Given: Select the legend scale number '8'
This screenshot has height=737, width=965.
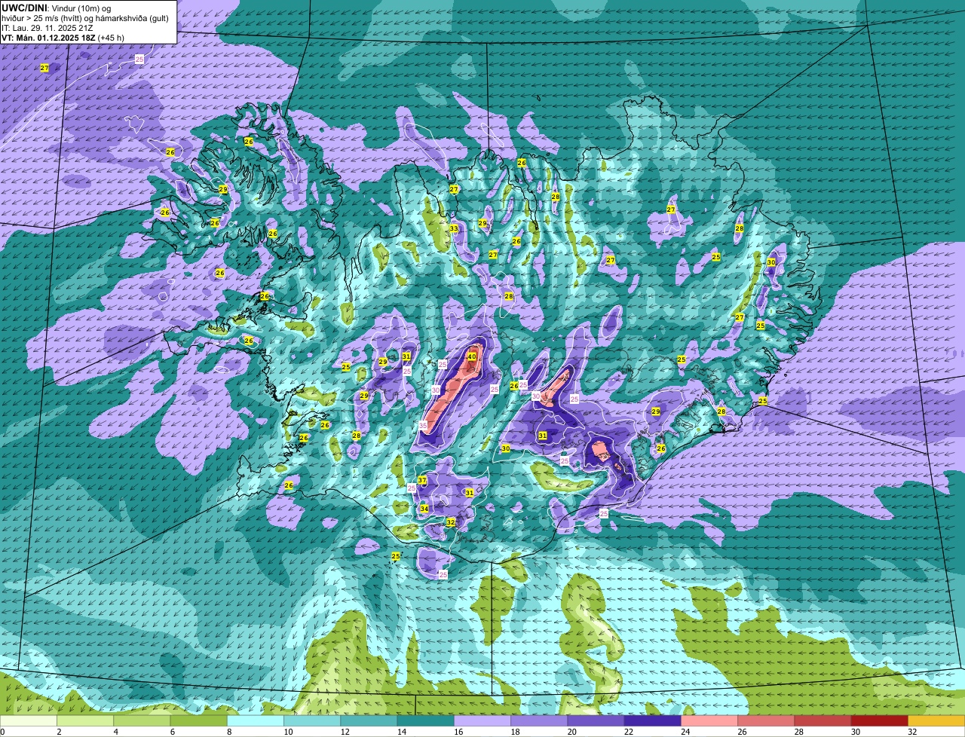Looking at the screenshot, I should (x=228, y=732).
